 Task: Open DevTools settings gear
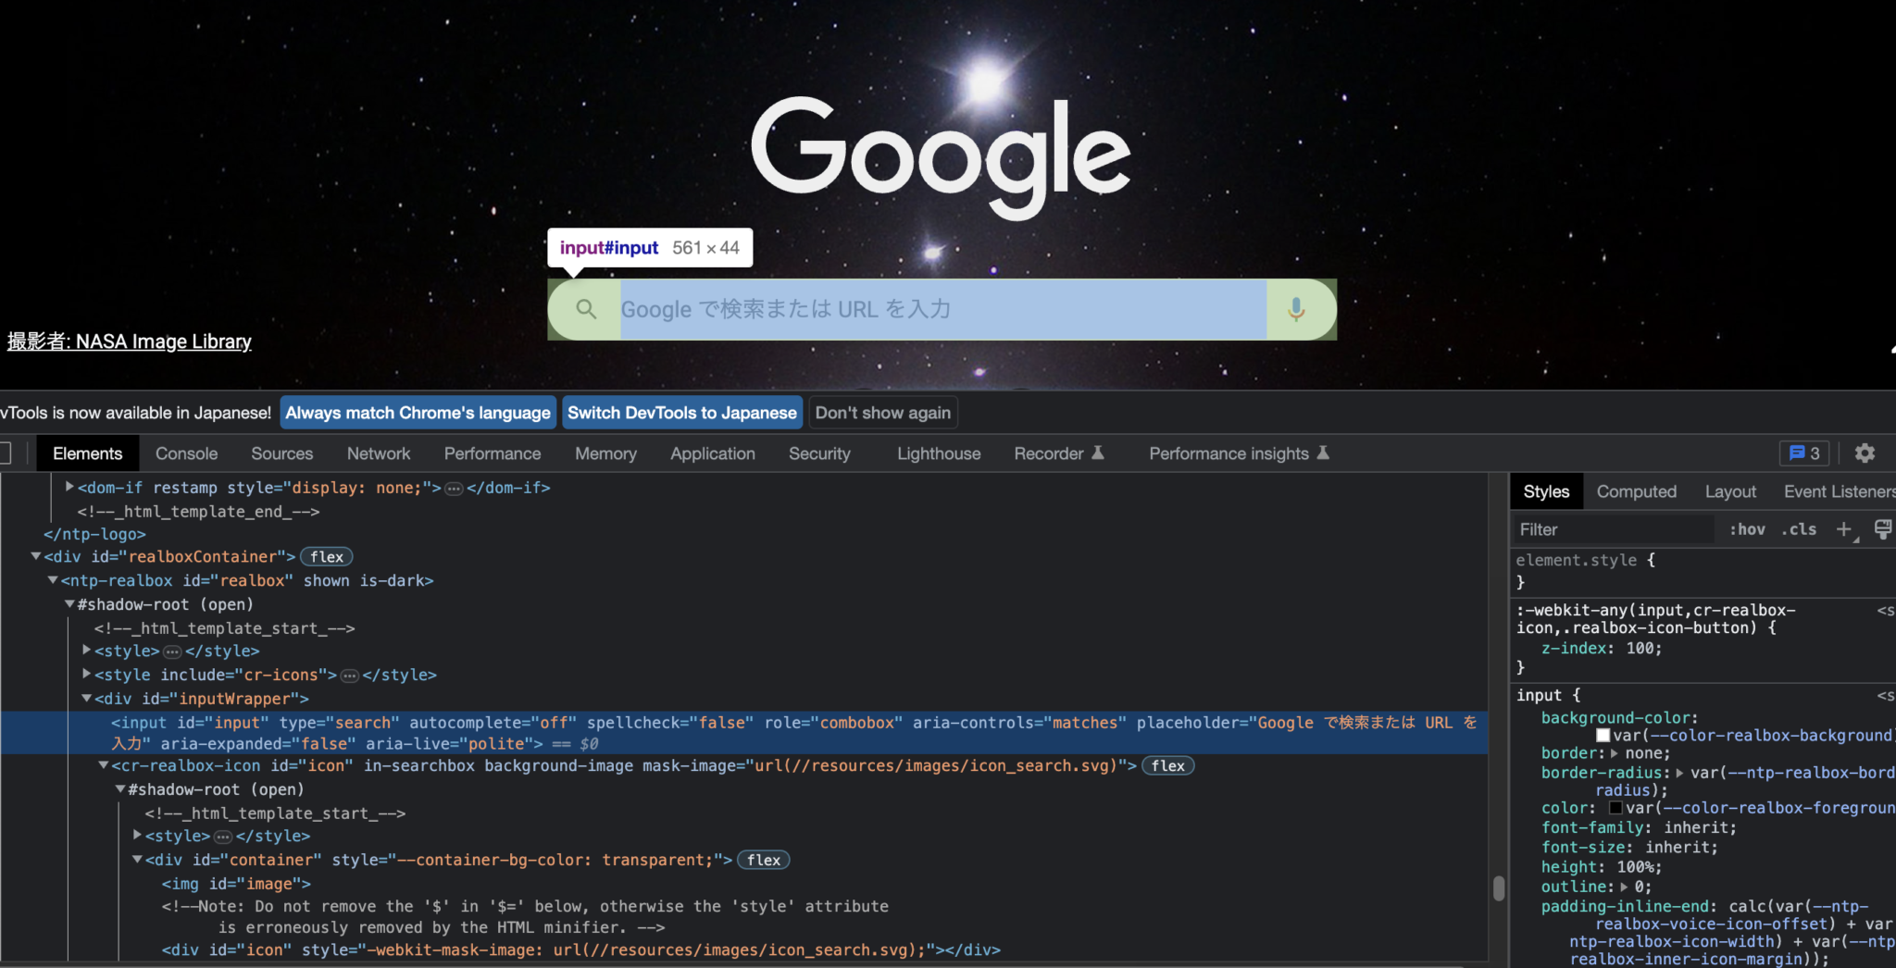pos(1865,453)
